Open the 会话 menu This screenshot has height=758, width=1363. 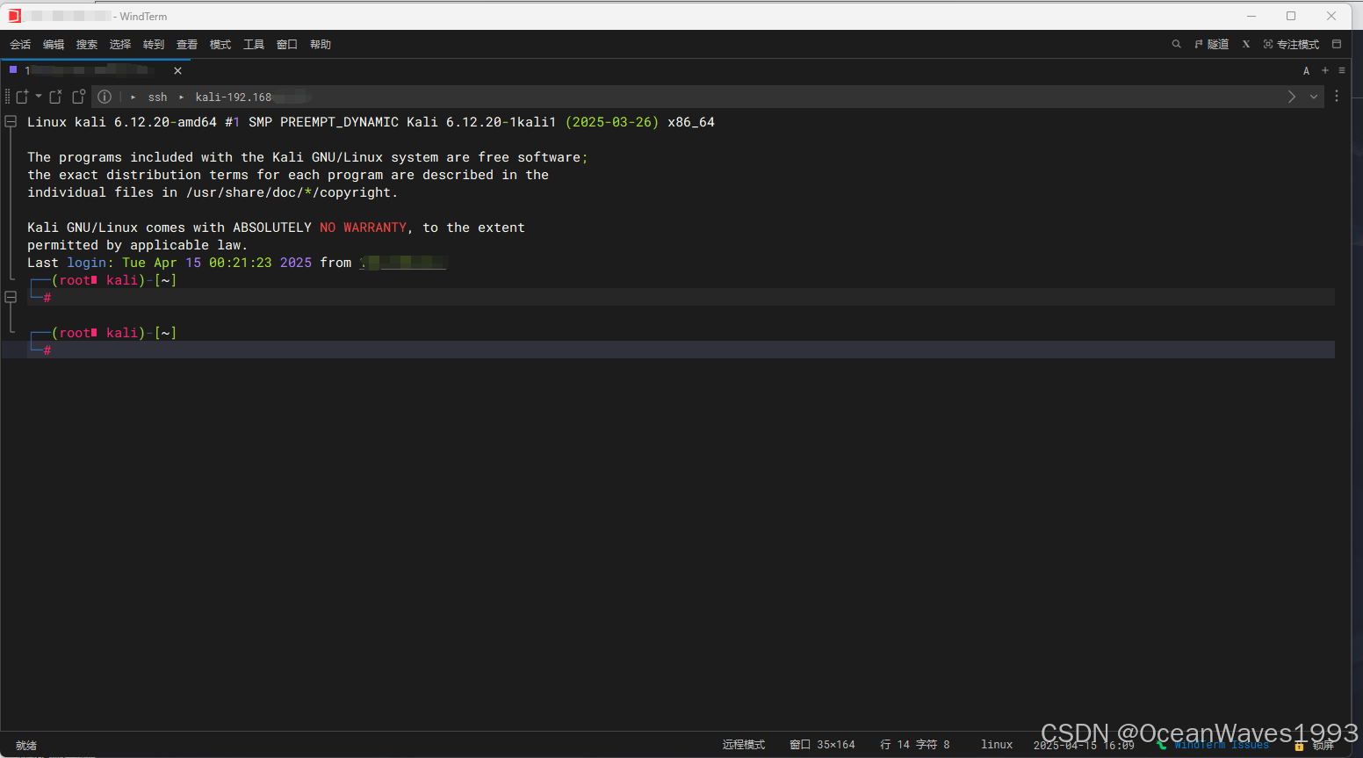point(20,44)
